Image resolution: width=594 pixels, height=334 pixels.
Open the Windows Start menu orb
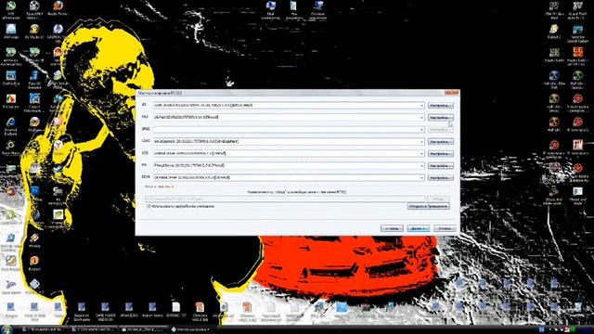[6, 329]
